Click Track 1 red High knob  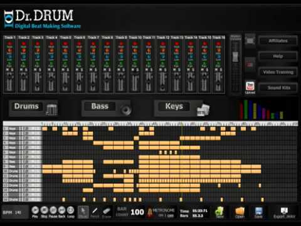(x=9, y=43)
